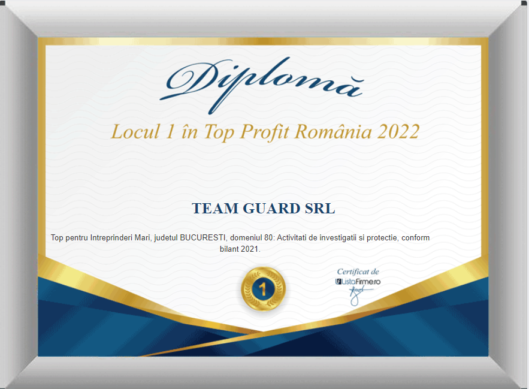Click the gold border on the left side

click(x=41, y=150)
